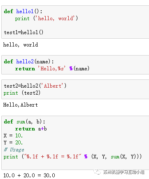Image resolution: width=149 pixels, height=179 pixels.
Task: Click the Hello,Albert output text
Action: (x=21, y=105)
